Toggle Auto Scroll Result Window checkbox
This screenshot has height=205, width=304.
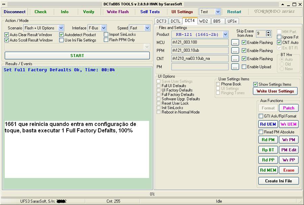6,40
